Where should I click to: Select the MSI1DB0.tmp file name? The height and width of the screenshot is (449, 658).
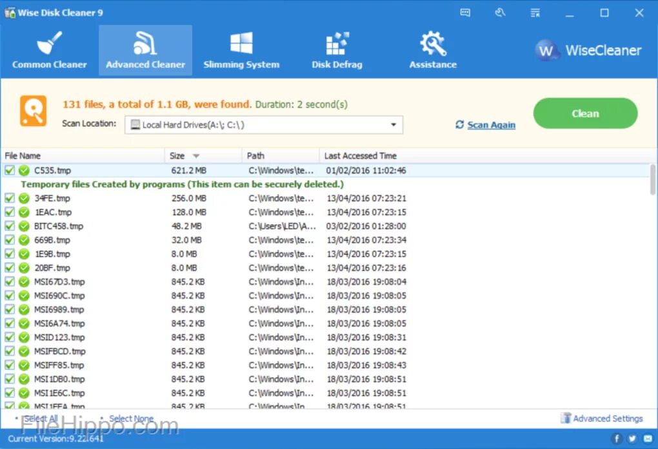[59, 379]
